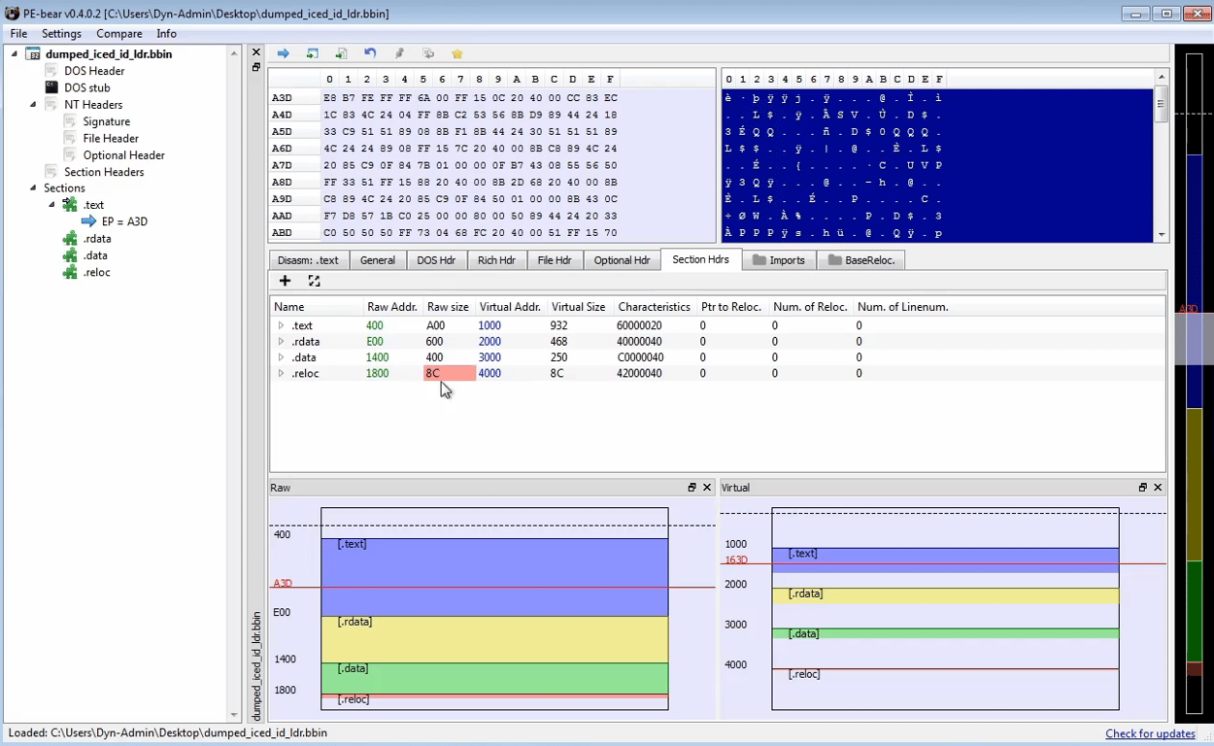Click the Check for updates link
The image size is (1214, 746).
coord(1150,733)
